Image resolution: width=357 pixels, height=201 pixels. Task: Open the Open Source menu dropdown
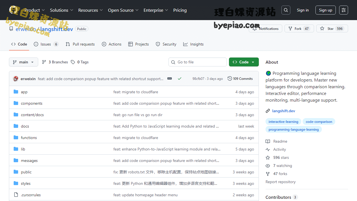pyautogui.click(x=123, y=10)
